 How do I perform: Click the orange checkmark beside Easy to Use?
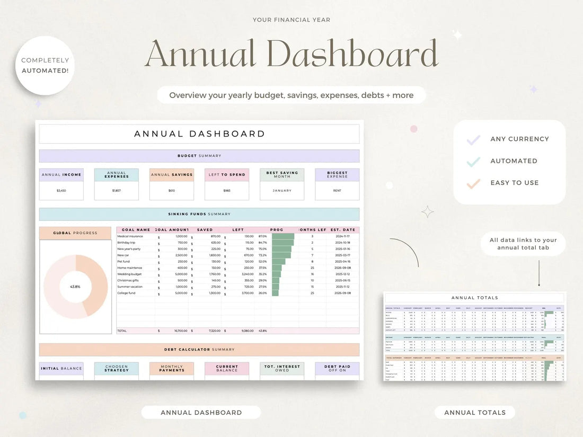473,183
